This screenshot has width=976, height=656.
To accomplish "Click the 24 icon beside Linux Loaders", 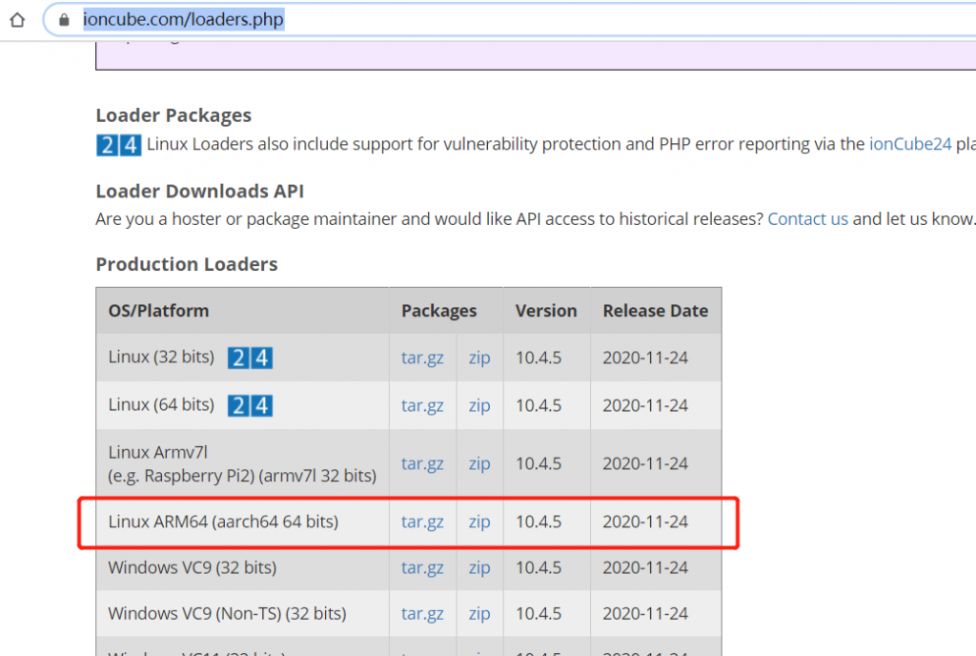I will click(x=119, y=145).
